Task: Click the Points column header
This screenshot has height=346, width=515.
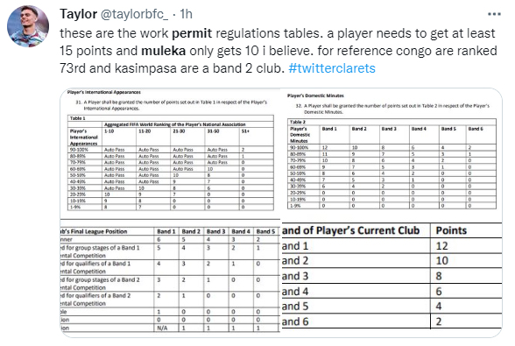Action: 451,230
